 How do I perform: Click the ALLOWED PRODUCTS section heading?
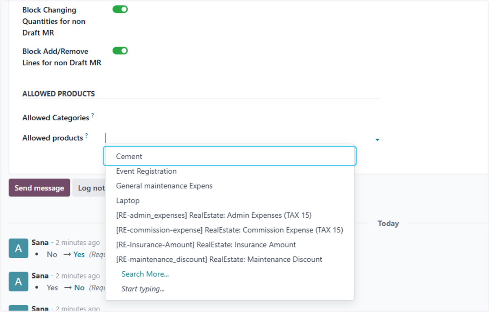tap(59, 93)
